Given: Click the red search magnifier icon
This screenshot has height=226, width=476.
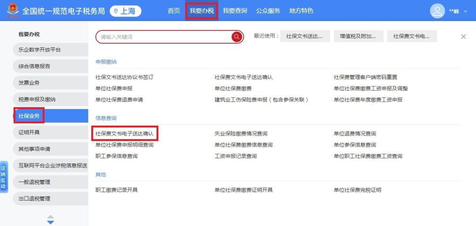Looking at the screenshot, I should [x=237, y=37].
